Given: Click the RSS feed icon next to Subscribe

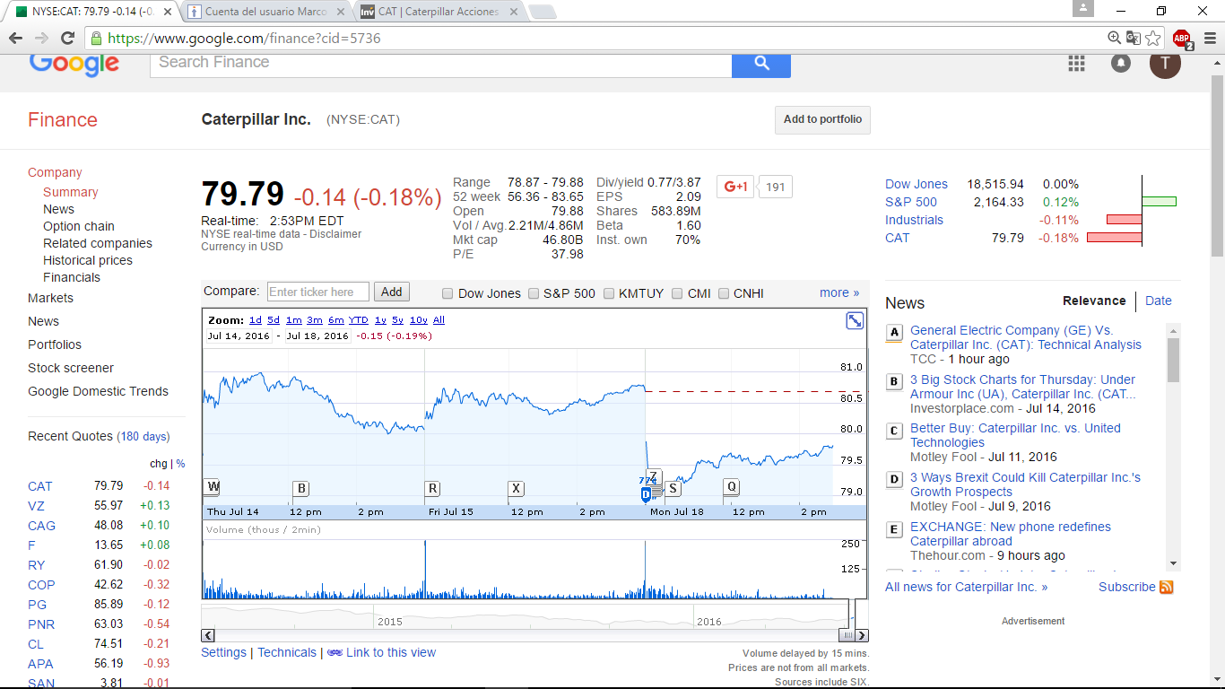Looking at the screenshot, I should click(x=1167, y=587).
